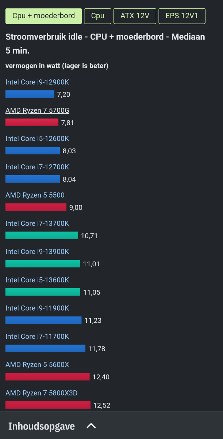
Task: Open the AMD Ryzen 7 5800X3D link
Action: (x=42, y=393)
